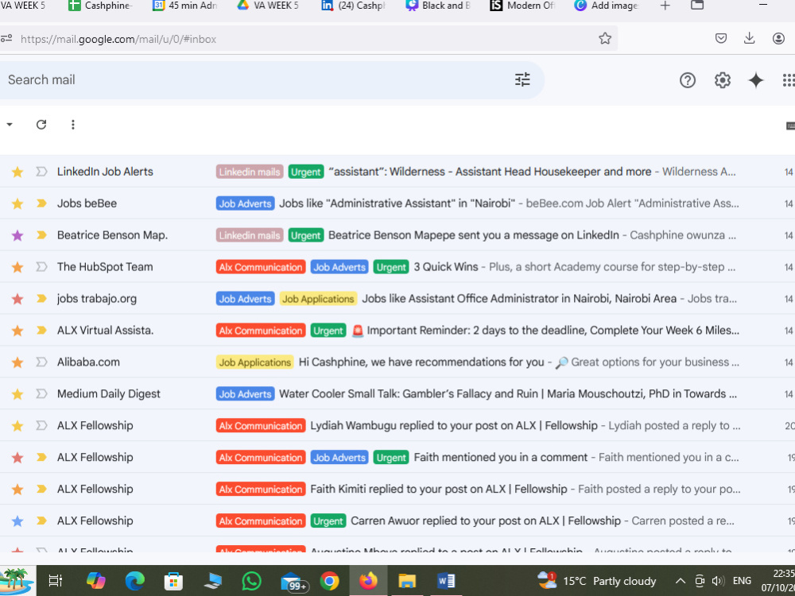The width and height of the screenshot is (795, 596).
Task: Switch to LinkedIn (24) Cashphine tab
Action: [x=354, y=6]
